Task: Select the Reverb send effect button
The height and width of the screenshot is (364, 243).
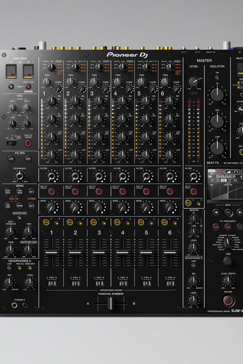Action: 19,205
